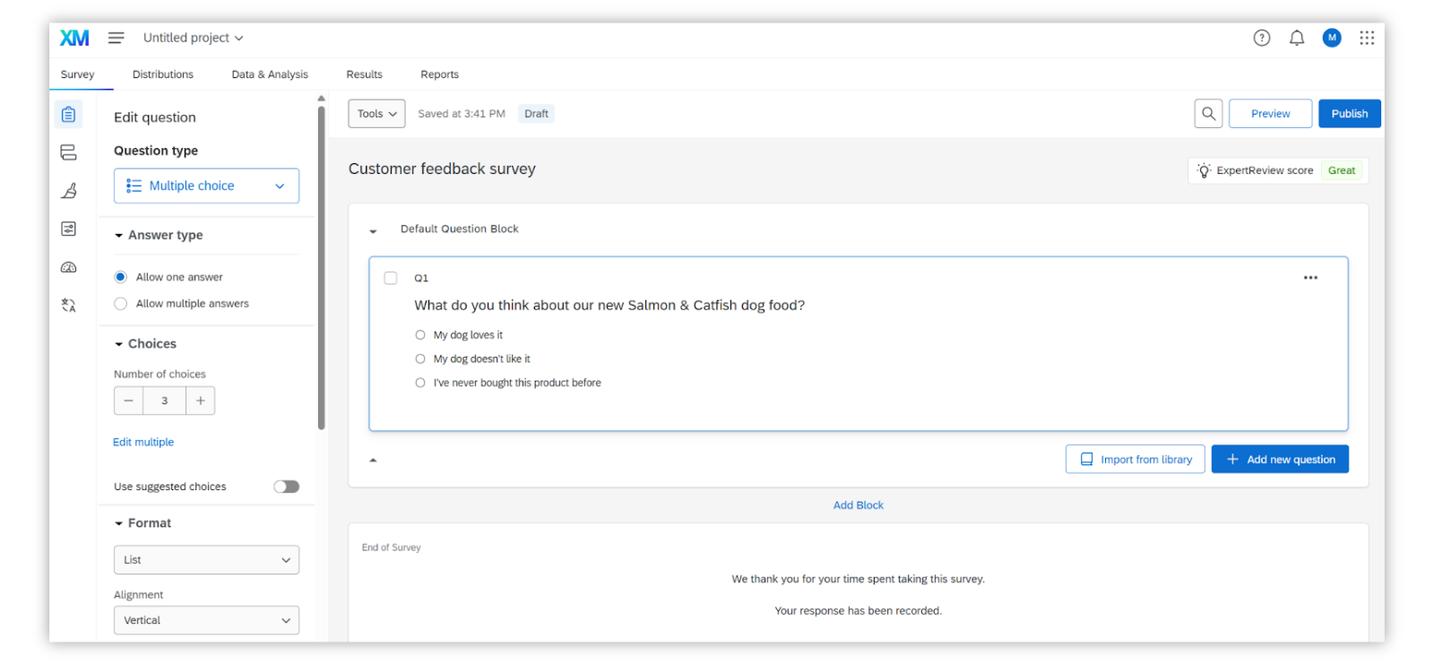
Task: Click the search magnifier icon
Action: [1208, 114]
